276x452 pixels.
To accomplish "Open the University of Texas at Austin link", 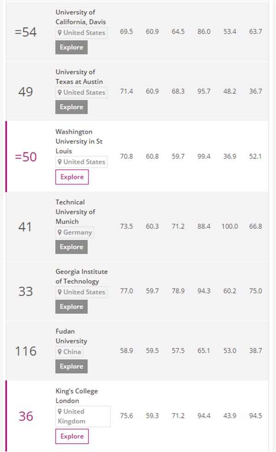I will click(x=79, y=76).
